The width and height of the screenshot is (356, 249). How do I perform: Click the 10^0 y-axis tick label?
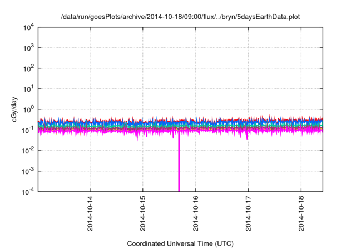[28, 109]
